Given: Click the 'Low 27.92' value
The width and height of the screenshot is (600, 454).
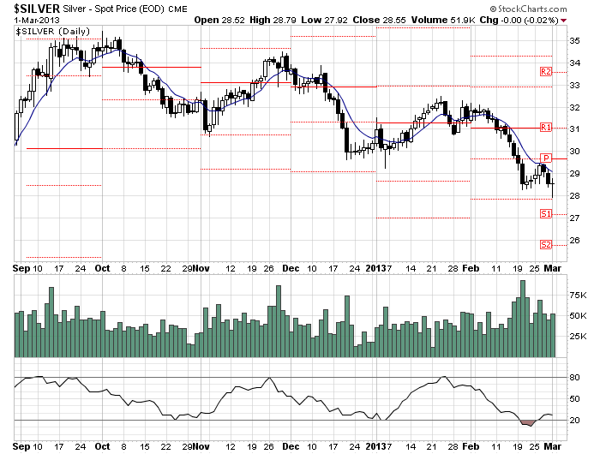Looking at the screenshot, I should 324,20.
